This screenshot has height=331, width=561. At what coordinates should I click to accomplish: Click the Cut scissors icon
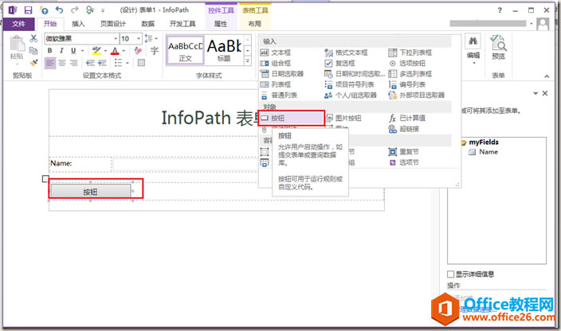pyautogui.click(x=33, y=38)
